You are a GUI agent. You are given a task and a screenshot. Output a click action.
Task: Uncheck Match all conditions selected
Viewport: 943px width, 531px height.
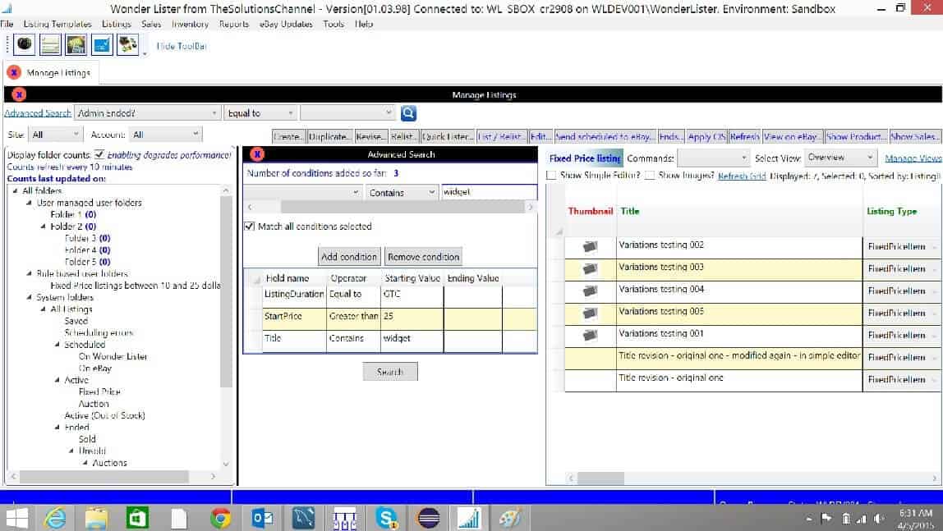pos(250,227)
